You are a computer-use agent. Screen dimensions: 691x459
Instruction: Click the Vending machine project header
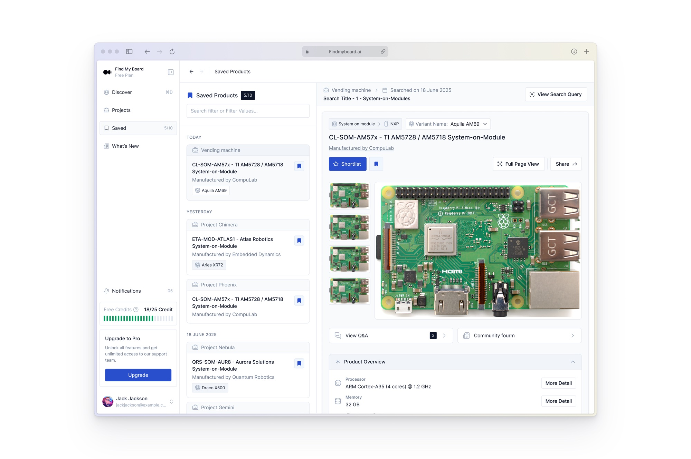pyautogui.click(x=248, y=150)
